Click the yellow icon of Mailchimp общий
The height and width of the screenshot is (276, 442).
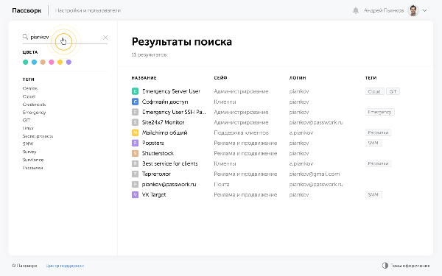[x=135, y=132]
